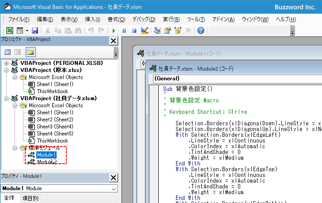
Task: Open Object Browser toolbar icon
Action: coord(178,30)
